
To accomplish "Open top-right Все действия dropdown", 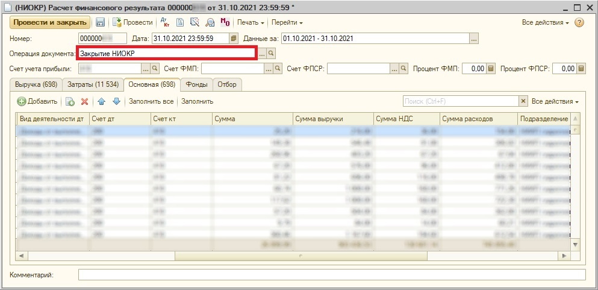I will 545,22.
